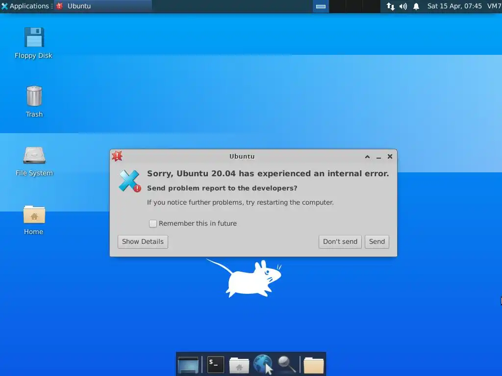The image size is (502, 376).
Task: Click the Don't send button
Action: tap(340, 242)
